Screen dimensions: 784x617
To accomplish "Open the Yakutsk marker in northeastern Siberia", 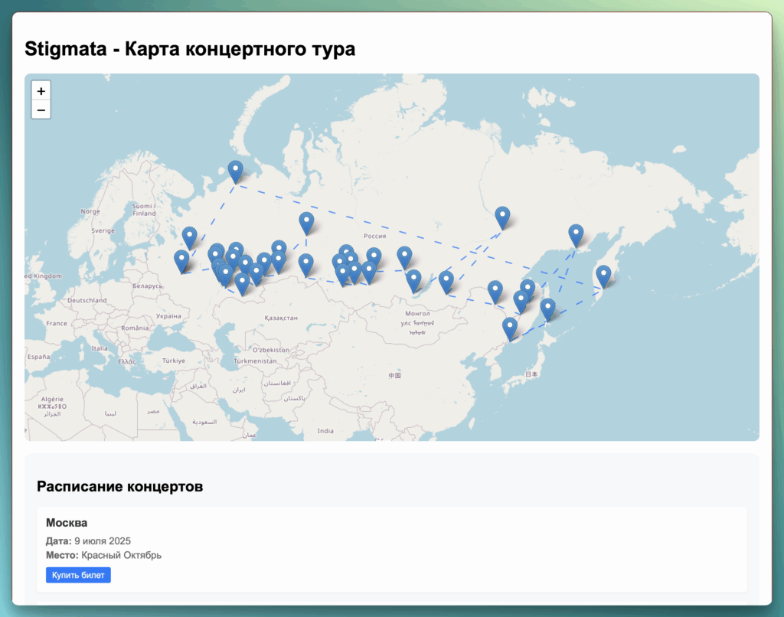I will point(502,218).
